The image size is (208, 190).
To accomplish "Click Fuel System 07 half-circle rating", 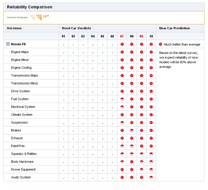I will (x=122, y=99).
